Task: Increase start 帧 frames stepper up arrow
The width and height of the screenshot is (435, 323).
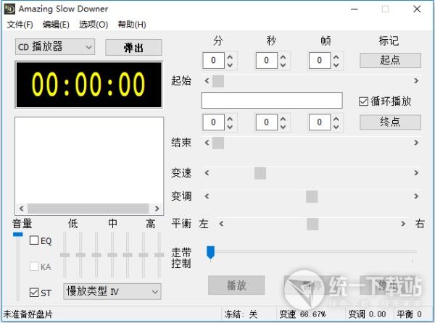Action: click(336, 56)
